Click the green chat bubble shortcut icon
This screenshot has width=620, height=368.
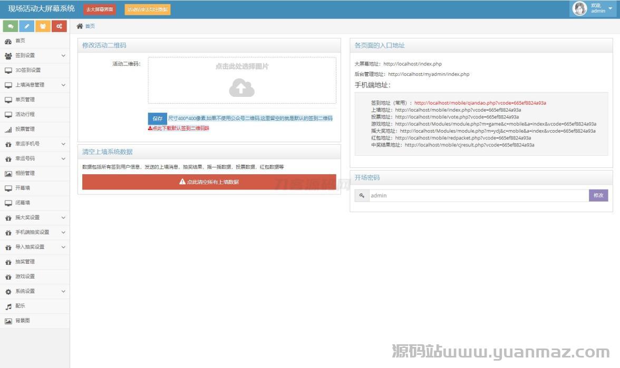click(11, 26)
